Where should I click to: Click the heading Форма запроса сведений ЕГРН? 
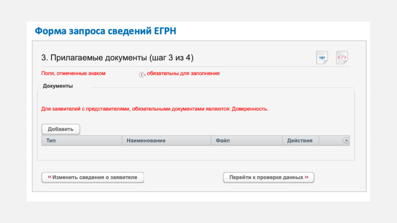pos(105,31)
